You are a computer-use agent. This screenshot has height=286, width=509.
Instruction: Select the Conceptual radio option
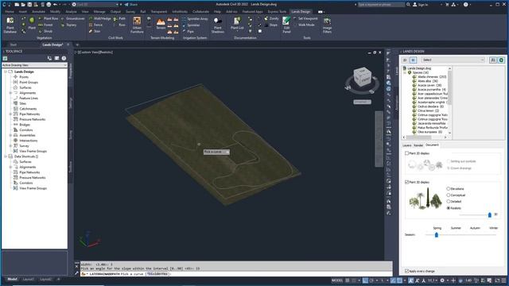coord(449,195)
